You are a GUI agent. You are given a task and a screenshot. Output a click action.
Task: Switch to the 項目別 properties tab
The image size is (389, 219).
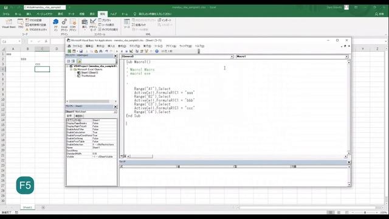[x=80, y=116]
